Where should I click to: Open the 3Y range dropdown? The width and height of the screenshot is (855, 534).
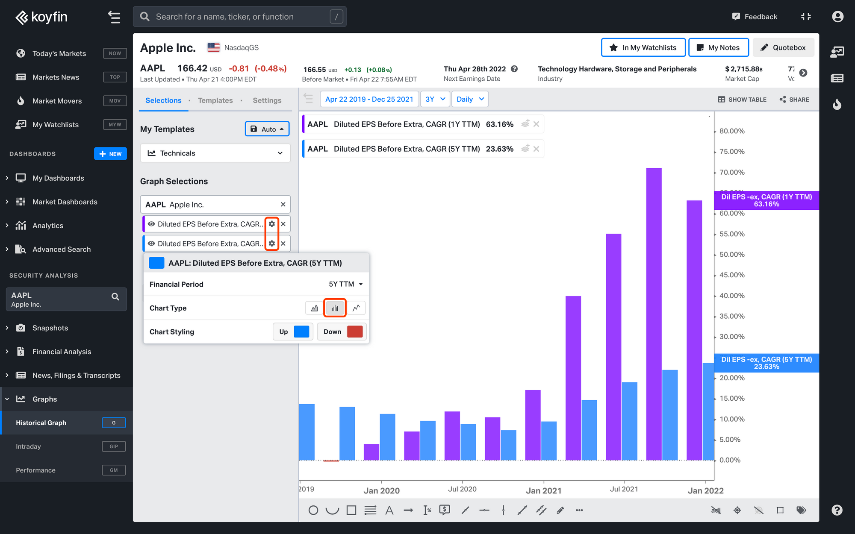[x=435, y=99]
